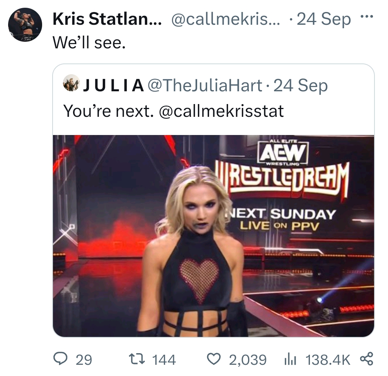
Task: Click the share icon
Action: pyautogui.click(x=366, y=359)
